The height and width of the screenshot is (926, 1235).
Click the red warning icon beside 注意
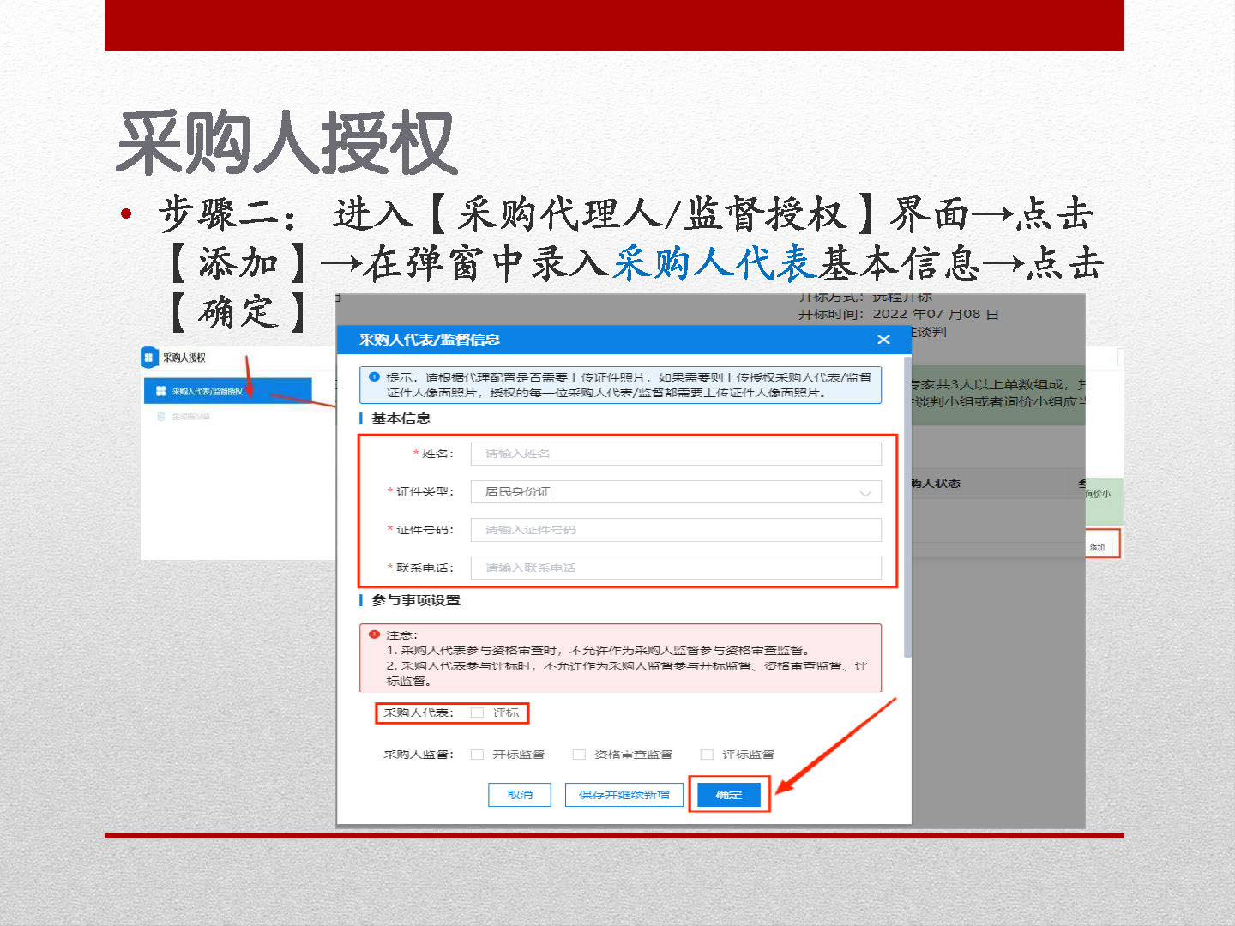point(374,634)
